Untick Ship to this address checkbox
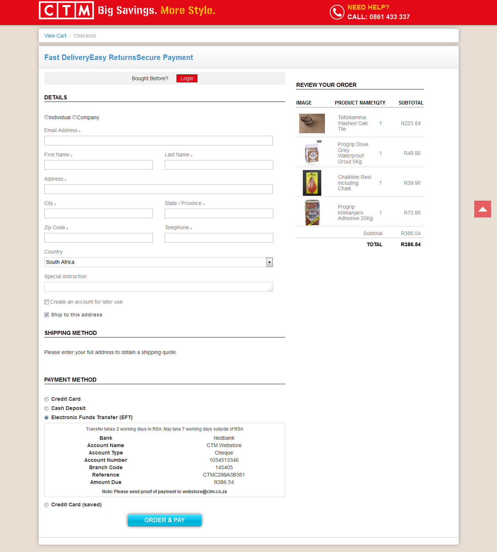 pyautogui.click(x=46, y=315)
